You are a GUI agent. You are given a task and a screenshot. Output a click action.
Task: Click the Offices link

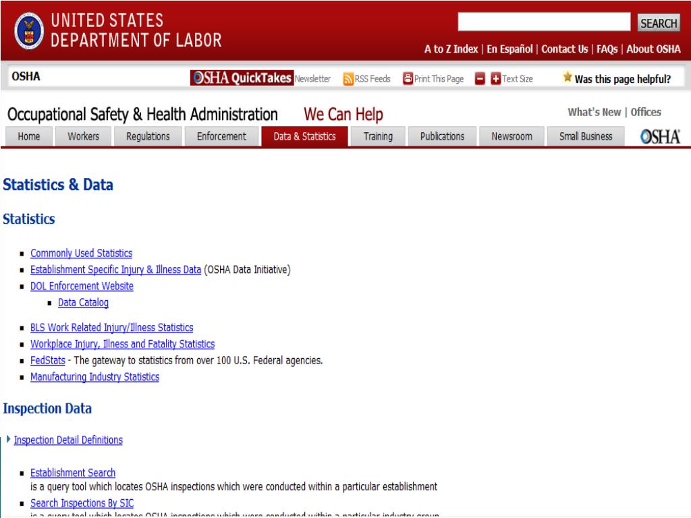point(646,113)
